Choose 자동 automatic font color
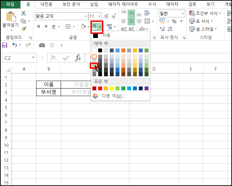The height and width of the screenshot is (186, 232). point(120,35)
